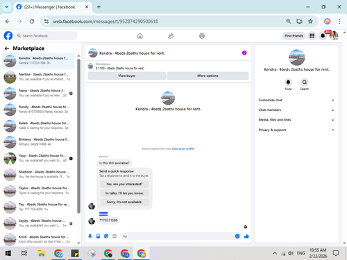
Task: Open the Chrome profile avatar
Action: pyautogui.click(x=327, y=21)
